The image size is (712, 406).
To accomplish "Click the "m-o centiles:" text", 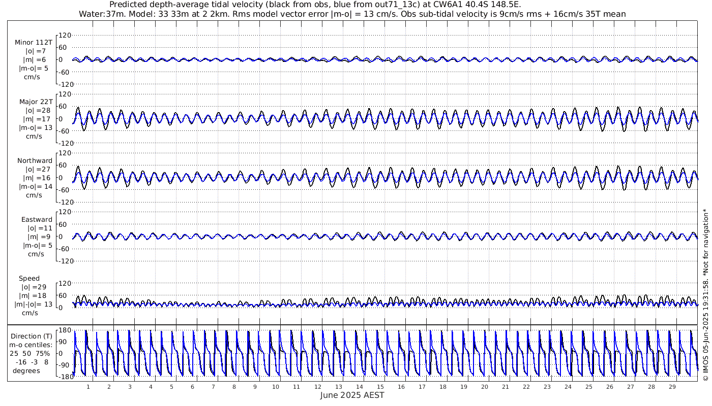I will pos(32,345).
